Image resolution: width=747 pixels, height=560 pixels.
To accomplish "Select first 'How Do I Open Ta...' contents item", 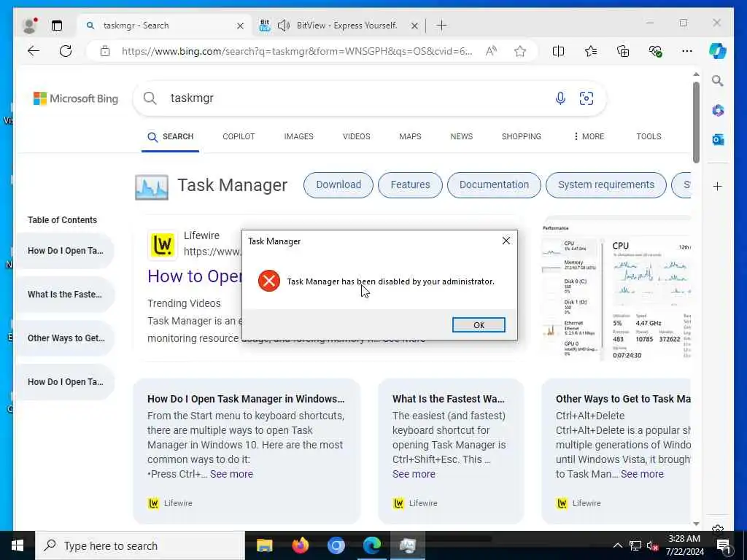I will 65,251.
